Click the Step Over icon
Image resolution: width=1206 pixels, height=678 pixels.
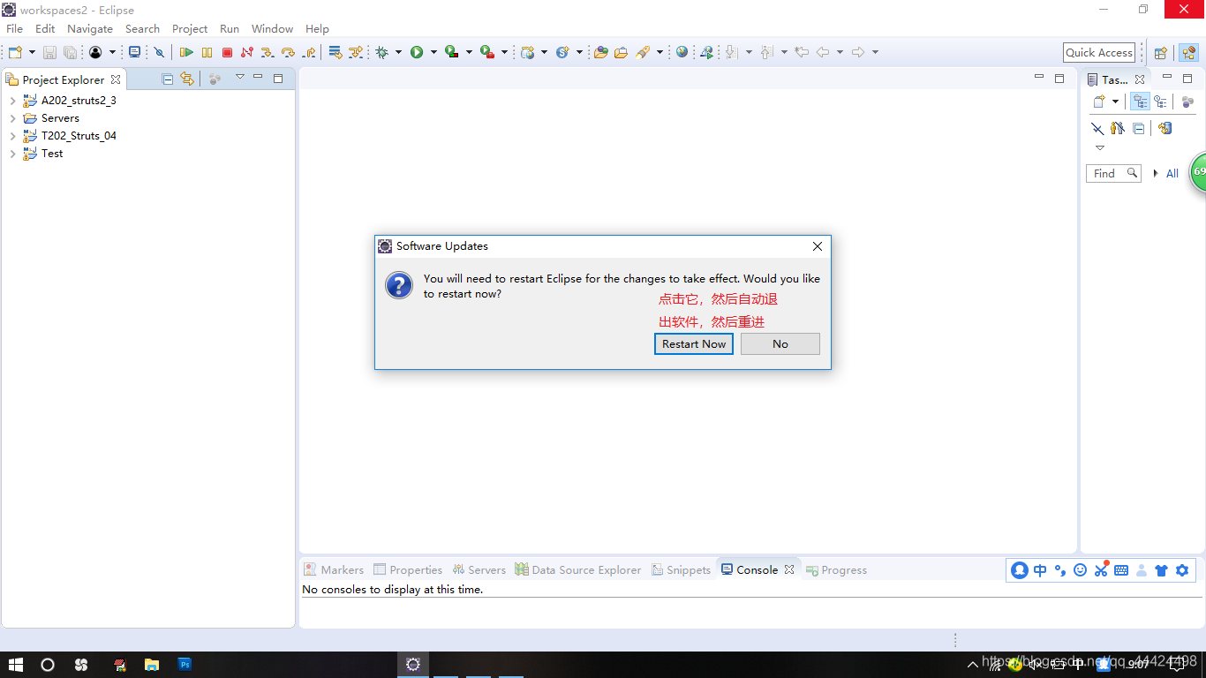(288, 52)
